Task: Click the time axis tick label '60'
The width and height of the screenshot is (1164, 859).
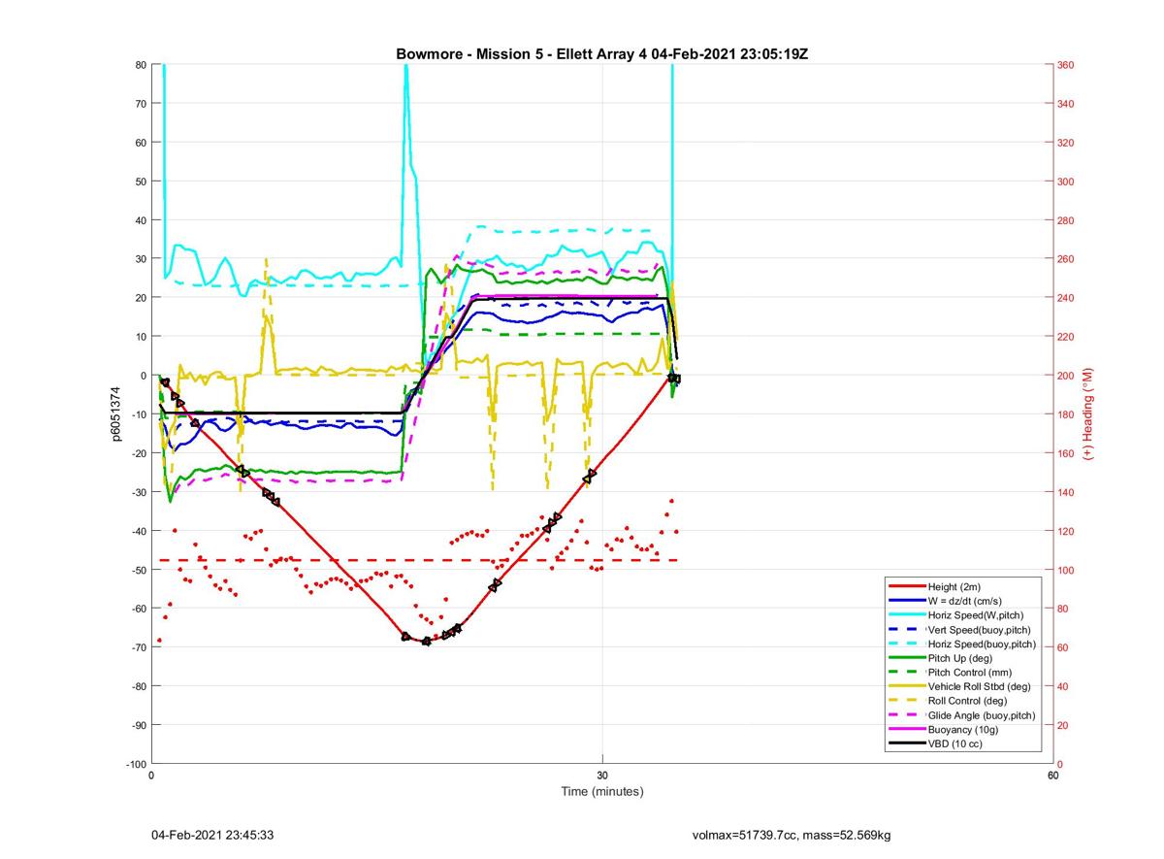Action: [x=1052, y=776]
